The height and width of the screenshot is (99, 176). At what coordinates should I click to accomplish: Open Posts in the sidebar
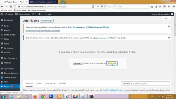pyautogui.click(x=6, y=26)
